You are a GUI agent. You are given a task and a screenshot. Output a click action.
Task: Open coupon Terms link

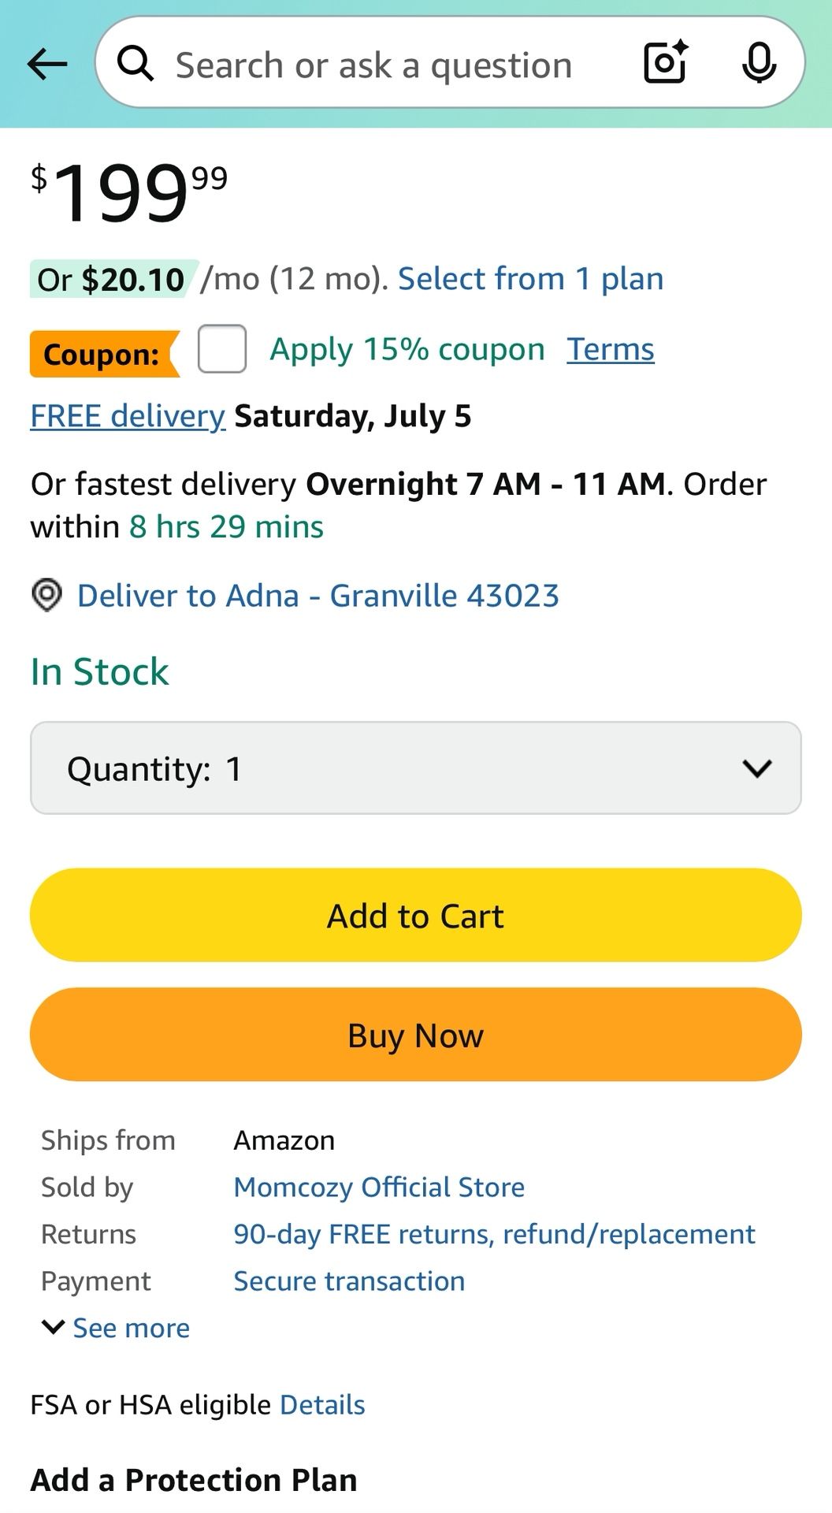(611, 349)
